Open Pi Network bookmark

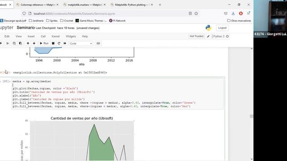(117, 21)
